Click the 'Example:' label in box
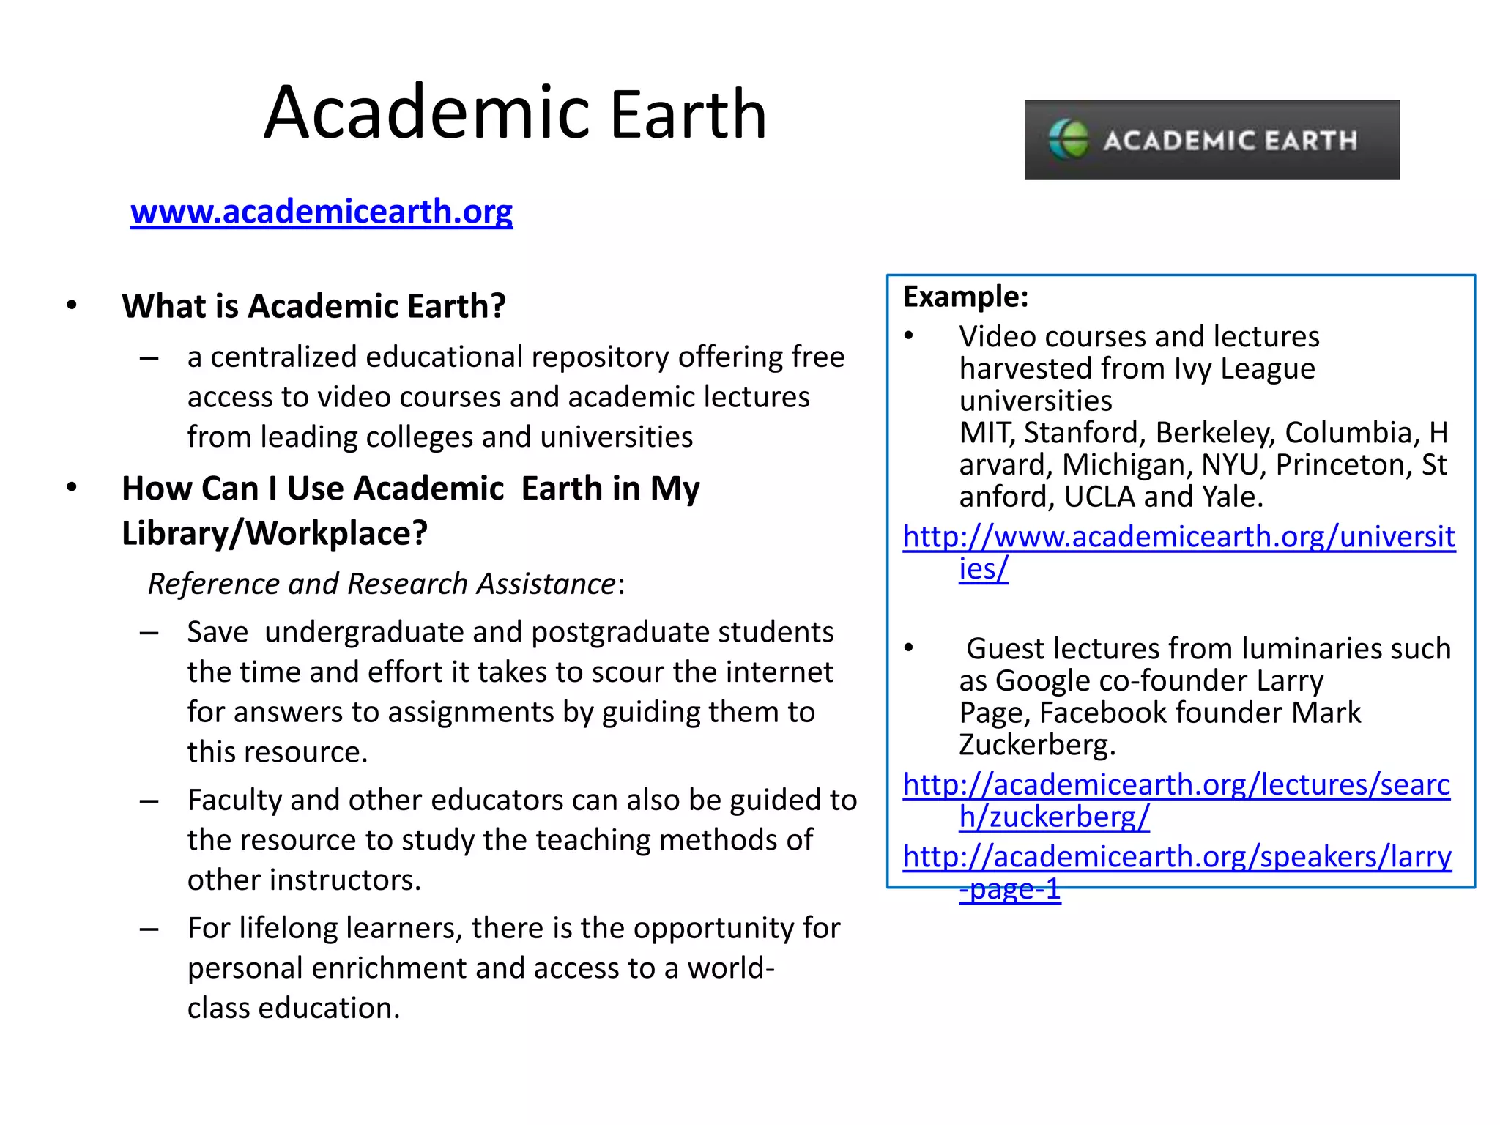Screen dimensions: 1500x1125 (965, 297)
